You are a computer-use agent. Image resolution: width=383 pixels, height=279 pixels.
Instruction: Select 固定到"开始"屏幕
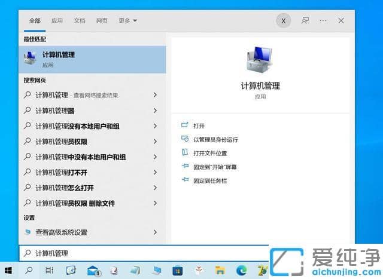click(x=215, y=167)
